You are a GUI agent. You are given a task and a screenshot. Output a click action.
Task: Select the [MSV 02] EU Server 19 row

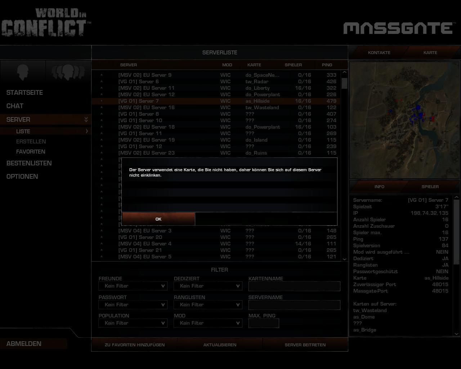tap(216, 140)
